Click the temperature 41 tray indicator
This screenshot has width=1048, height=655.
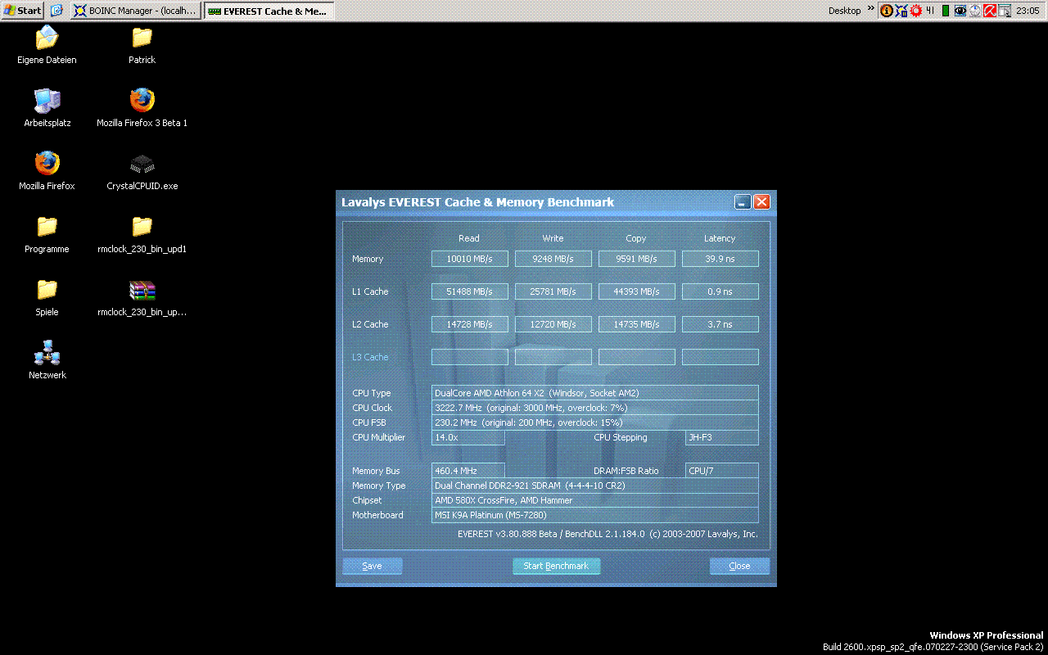pyautogui.click(x=930, y=11)
